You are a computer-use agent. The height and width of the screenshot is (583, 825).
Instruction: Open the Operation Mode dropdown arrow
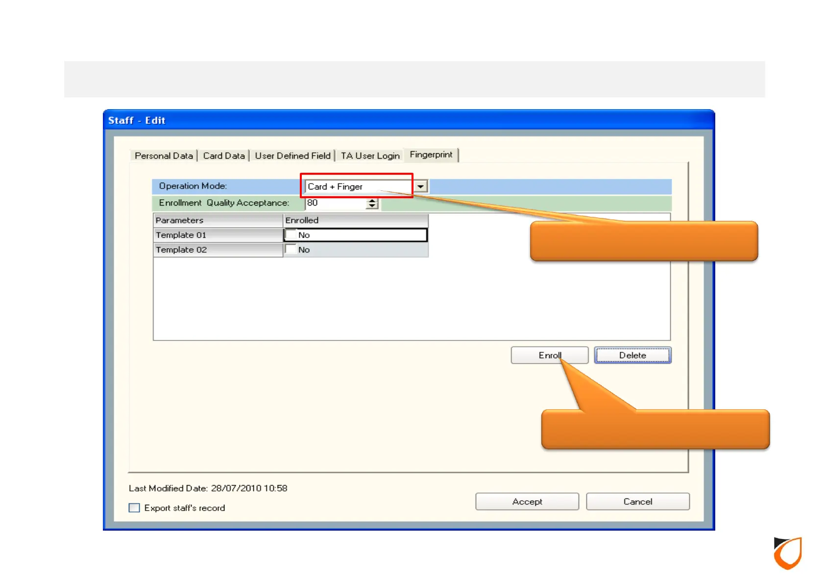[x=421, y=187]
